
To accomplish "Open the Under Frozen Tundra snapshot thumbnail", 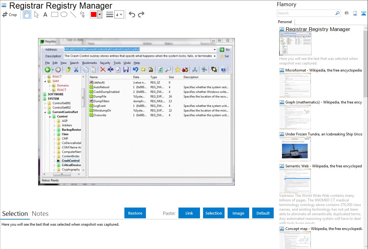I will (295, 149).
